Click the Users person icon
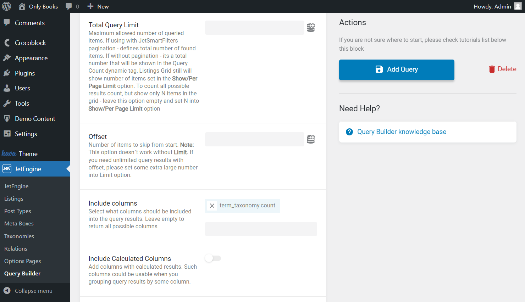 [x=7, y=88]
